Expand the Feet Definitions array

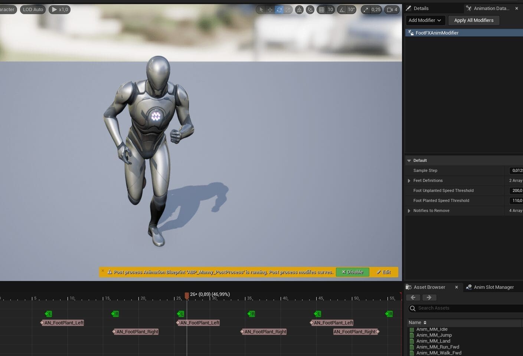[409, 181]
